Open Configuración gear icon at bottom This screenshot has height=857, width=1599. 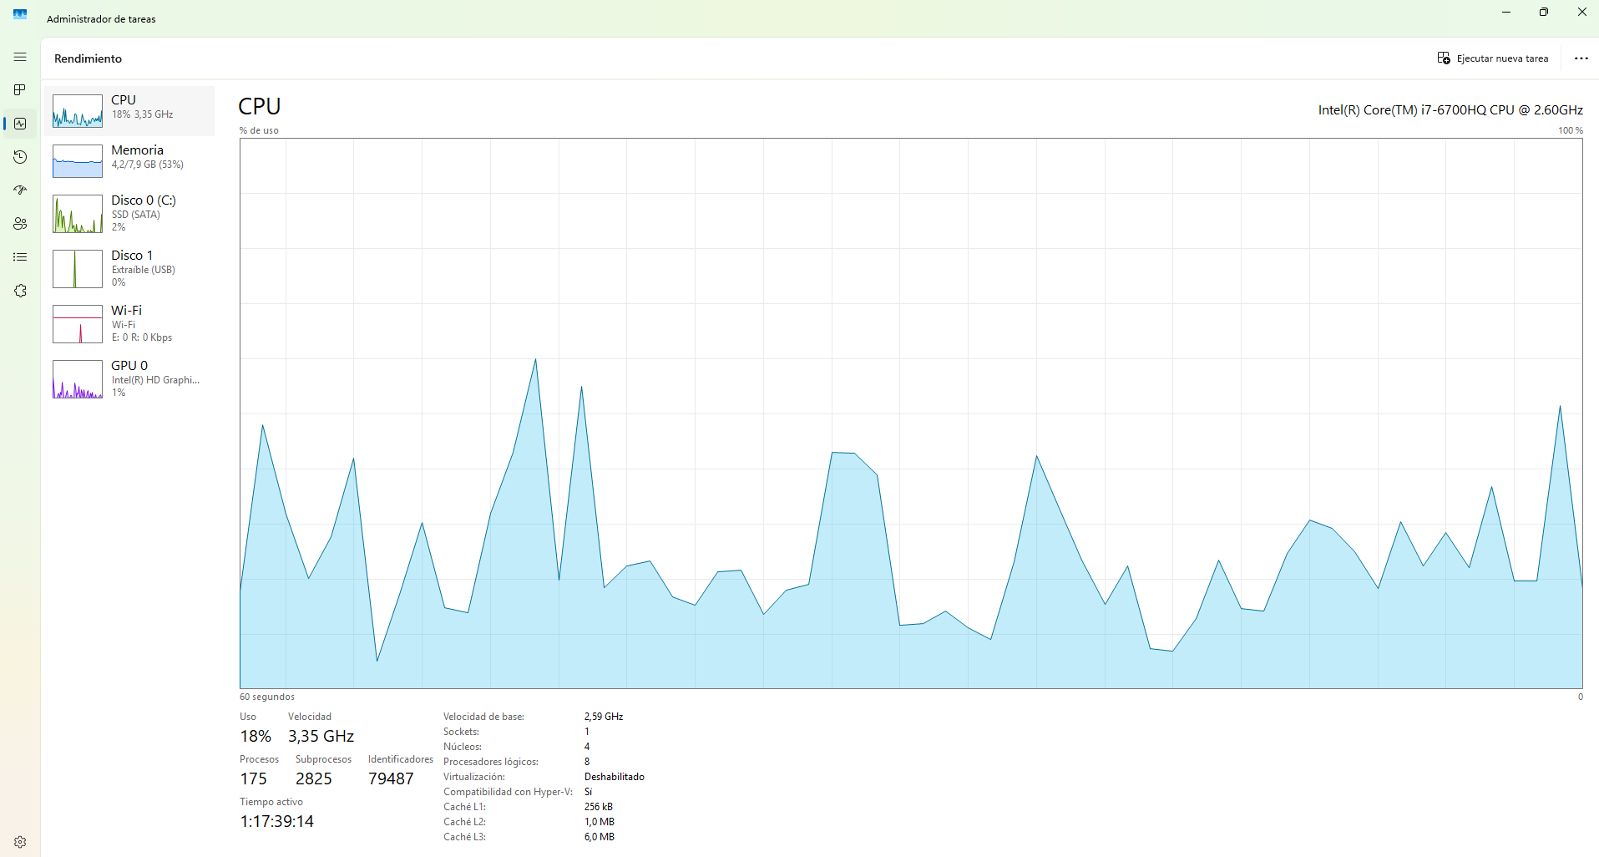click(20, 842)
